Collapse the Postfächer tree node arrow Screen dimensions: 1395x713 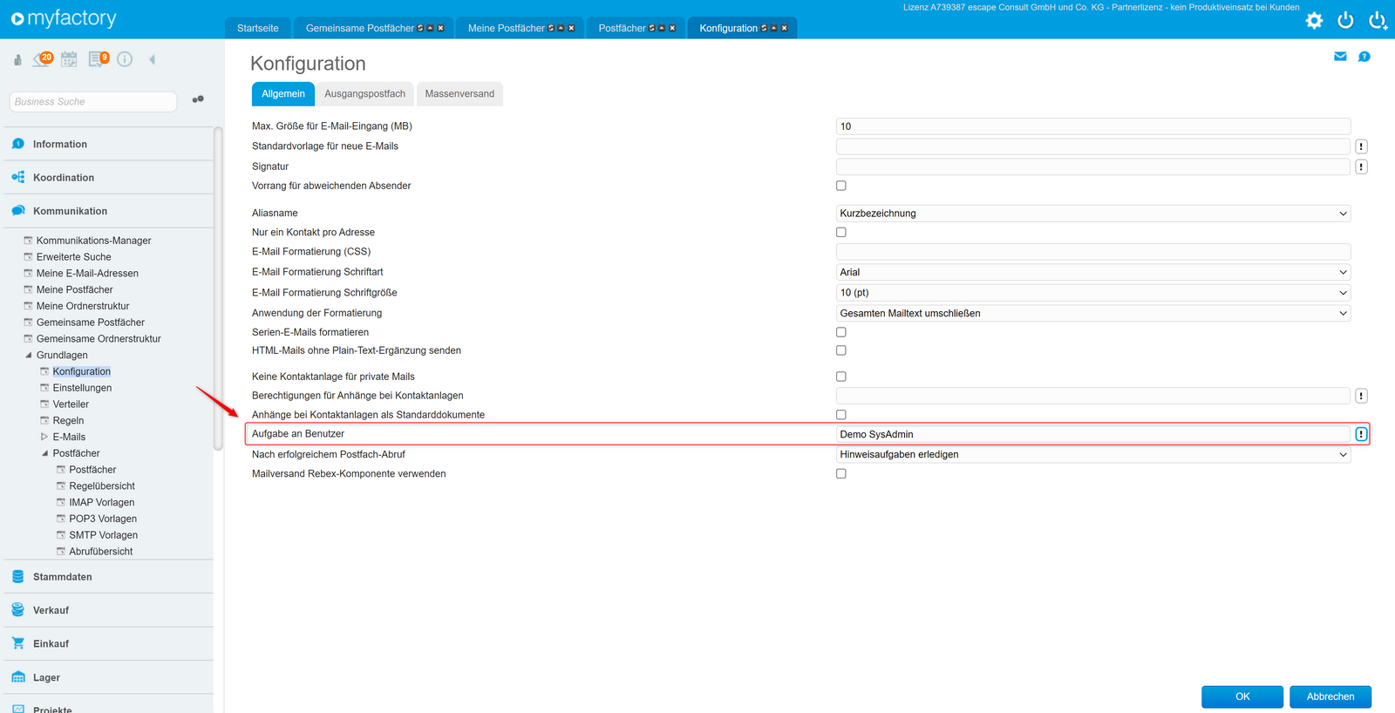[x=44, y=453]
